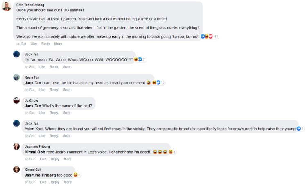Open Chin Tuan Chuang's profile name link
This screenshot has width=307, height=186.
coord(30,5)
